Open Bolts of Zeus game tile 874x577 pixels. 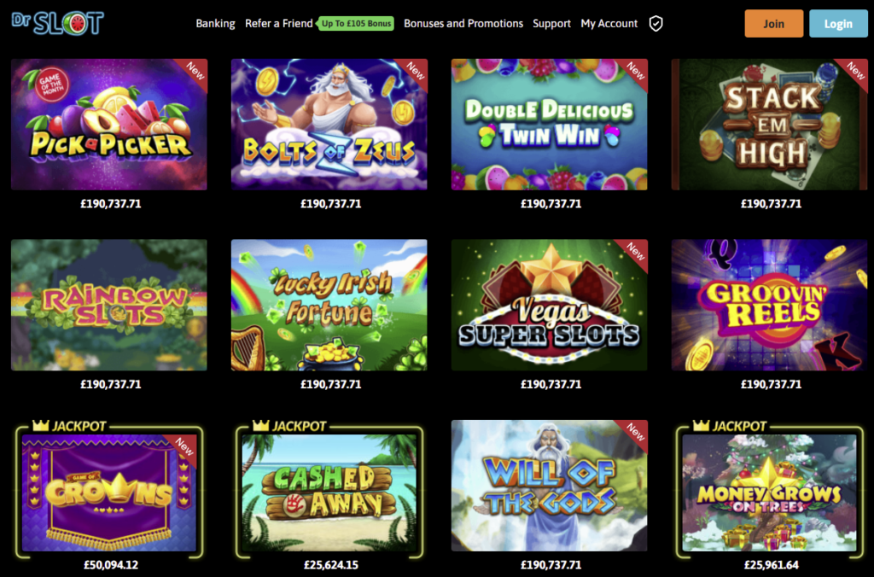[x=329, y=125]
